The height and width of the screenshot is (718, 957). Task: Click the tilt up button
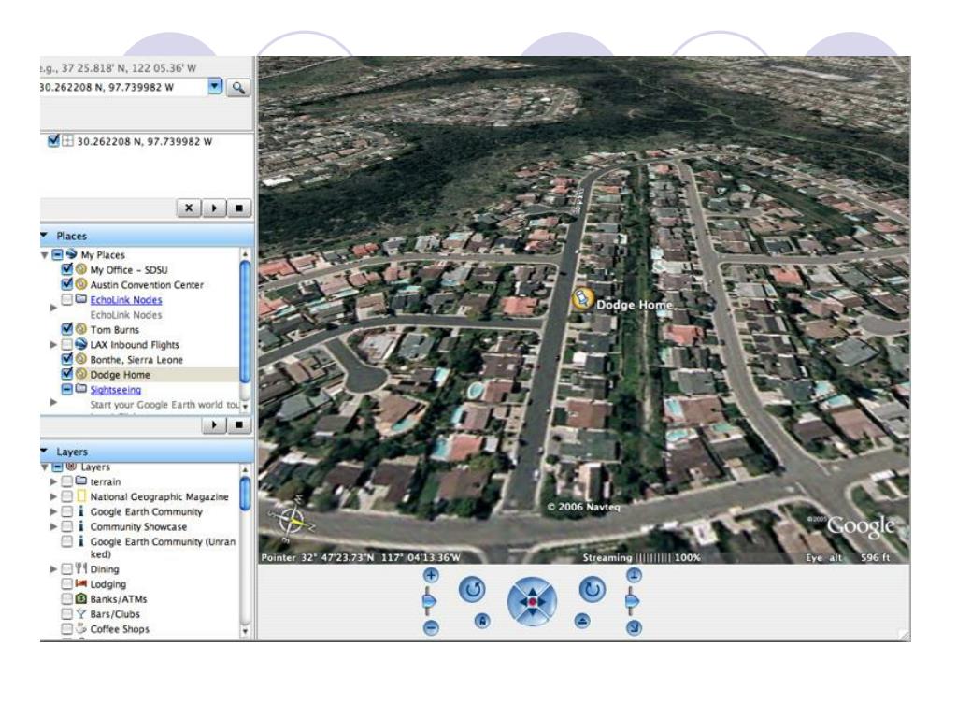(635, 575)
